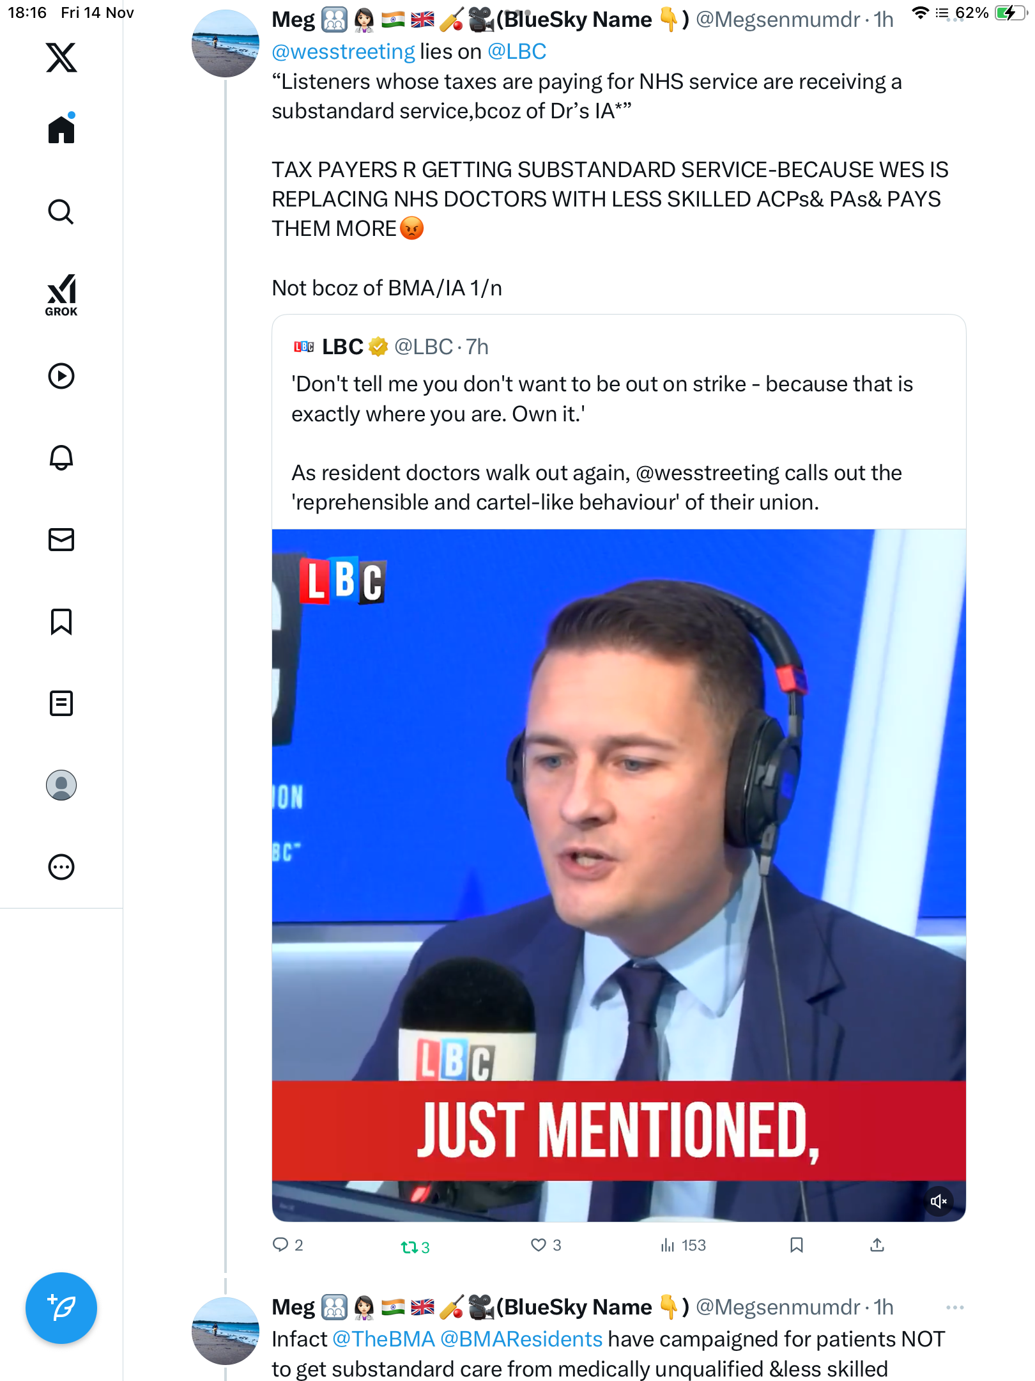Open Messages envelope icon

(61, 540)
